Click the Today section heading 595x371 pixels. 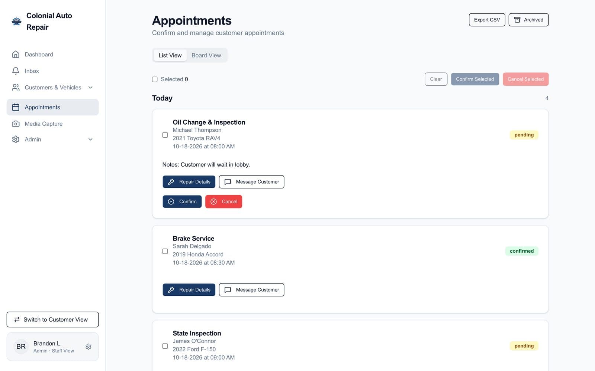[162, 98]
